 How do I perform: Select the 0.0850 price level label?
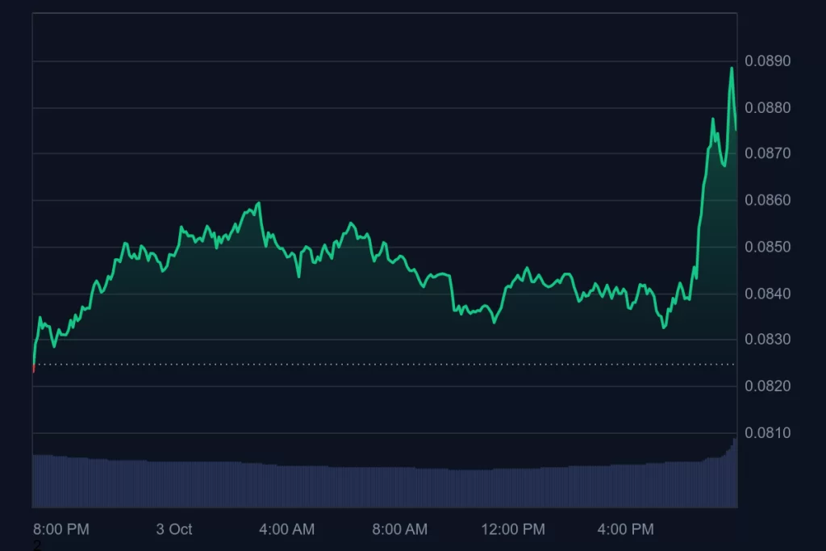click(767, 247)
